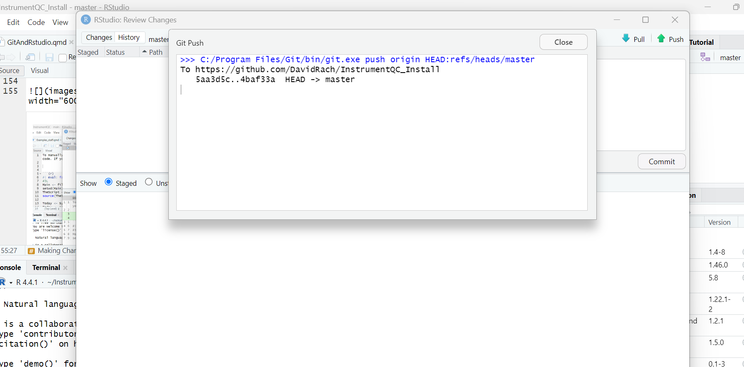Close the GitAndRstudio.qmd file tab
Image resolution: width=744 pixels, height=367 pixels.
(x=71, y=42)
